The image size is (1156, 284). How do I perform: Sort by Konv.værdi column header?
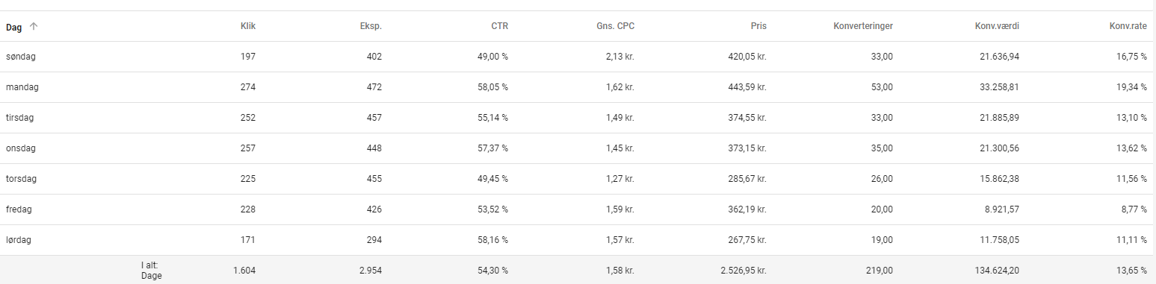click(x=997, y=26)
